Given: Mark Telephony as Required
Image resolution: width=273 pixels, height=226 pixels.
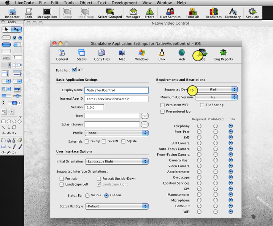Looking at the screenshot, I should (199, 126).
